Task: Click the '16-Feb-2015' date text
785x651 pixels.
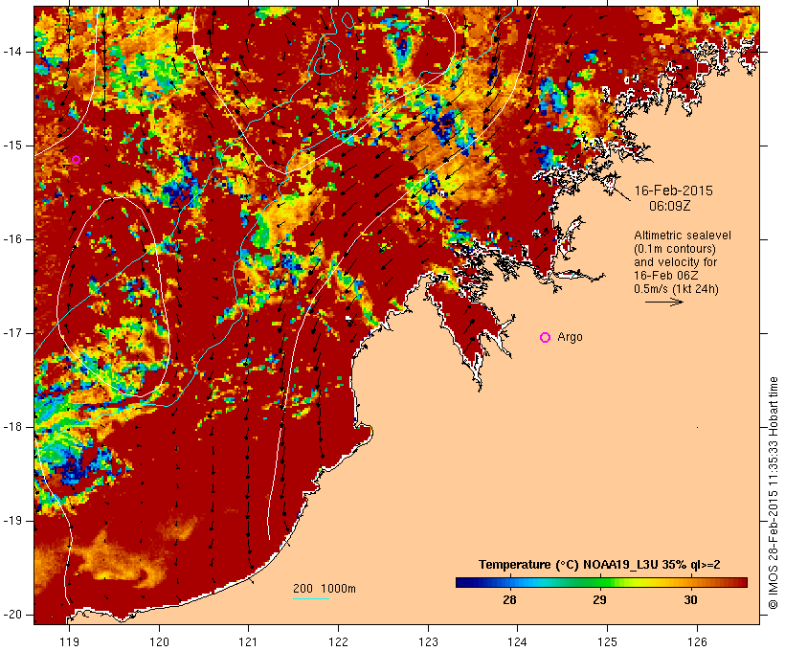Action: click(673, 191)
